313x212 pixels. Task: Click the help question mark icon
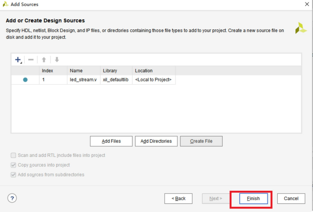tap(12, 198)
